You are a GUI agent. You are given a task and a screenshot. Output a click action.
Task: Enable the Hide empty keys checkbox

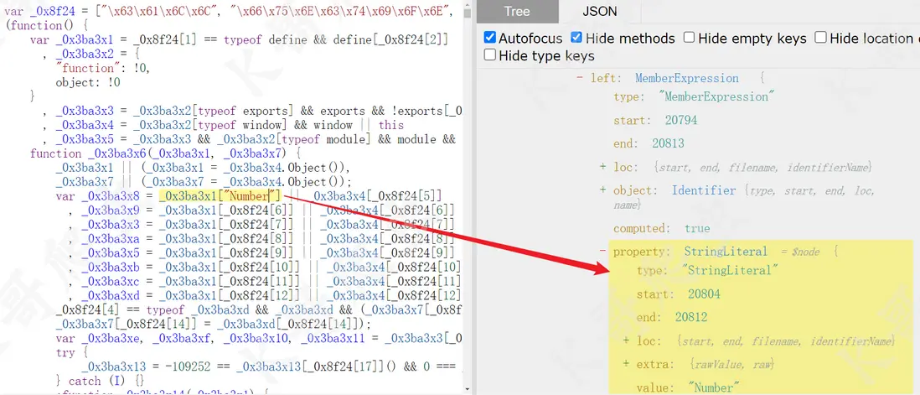coord(690,38)
